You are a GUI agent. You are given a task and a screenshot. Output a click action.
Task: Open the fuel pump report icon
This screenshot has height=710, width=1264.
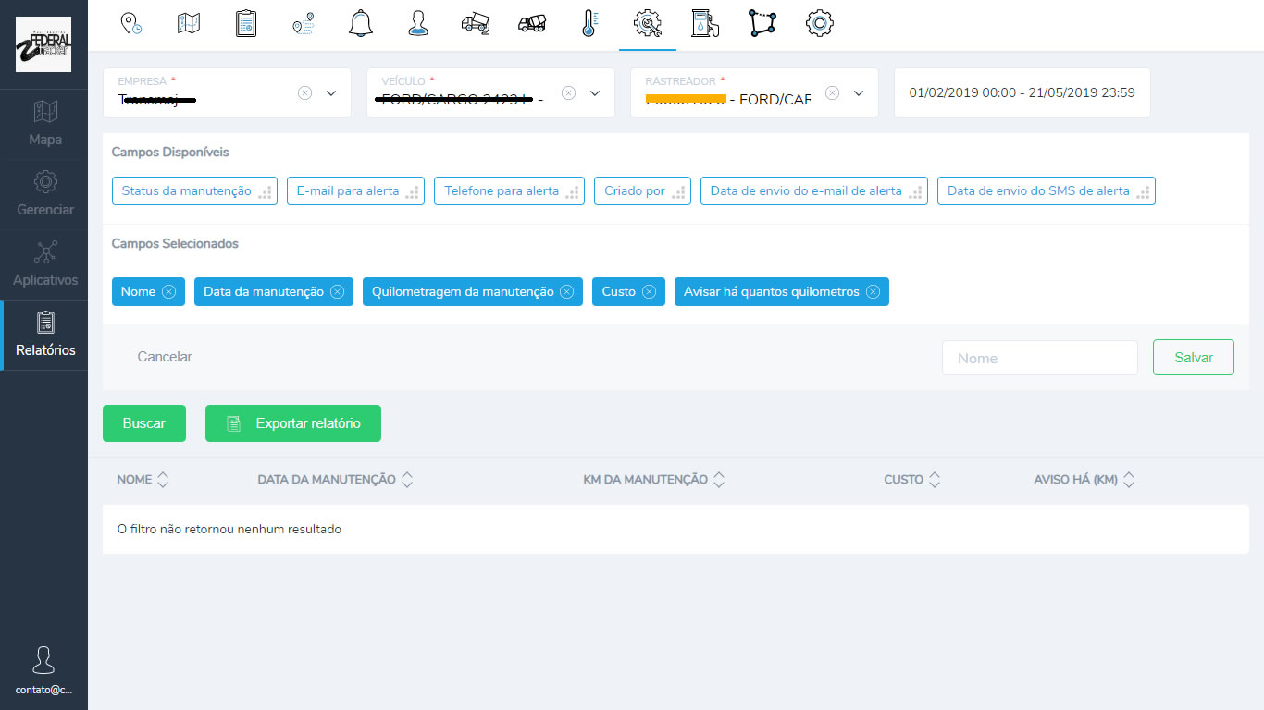pos(704,24)
